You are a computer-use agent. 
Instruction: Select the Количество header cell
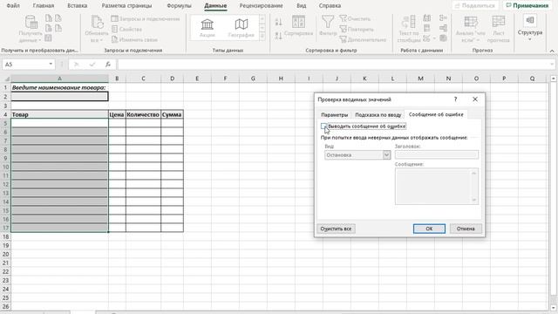point(143,114)
